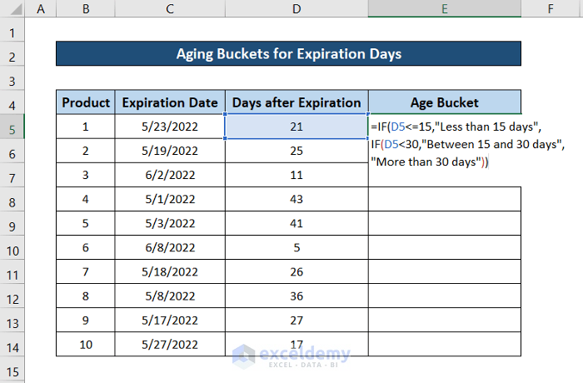The height and width of the screenshot is (383, 583).
Task: Click the Expiration Date header cell
Action: [x=170, y=102]
